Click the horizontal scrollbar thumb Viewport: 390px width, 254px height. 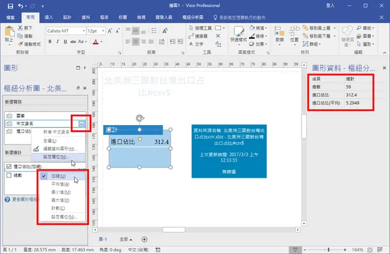coord(174,229)
